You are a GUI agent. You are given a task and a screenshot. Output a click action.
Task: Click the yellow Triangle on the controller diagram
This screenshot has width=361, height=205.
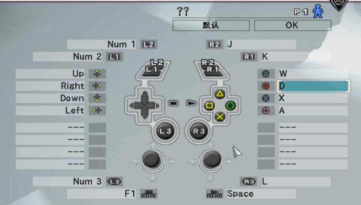(x=220, y=94)
